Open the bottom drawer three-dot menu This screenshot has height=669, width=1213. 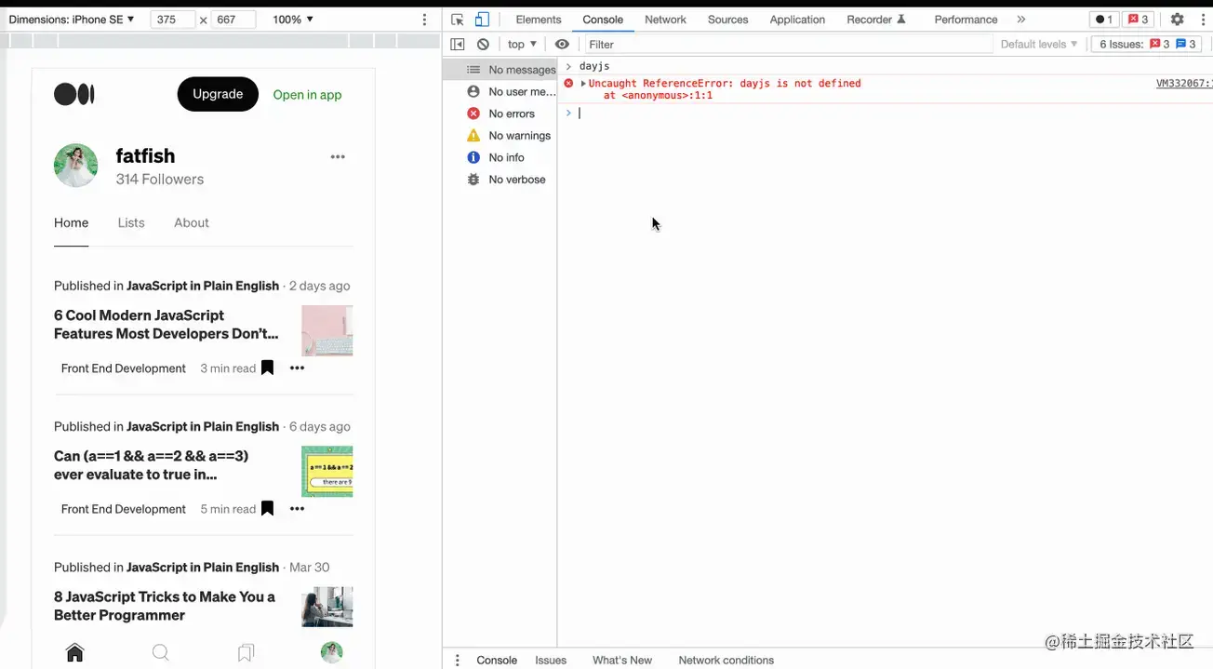click(457, 660)
